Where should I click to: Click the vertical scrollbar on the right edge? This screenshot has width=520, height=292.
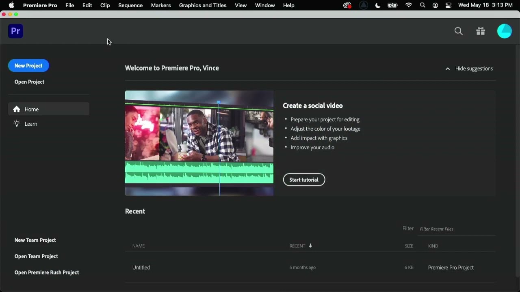coord(517,160)
